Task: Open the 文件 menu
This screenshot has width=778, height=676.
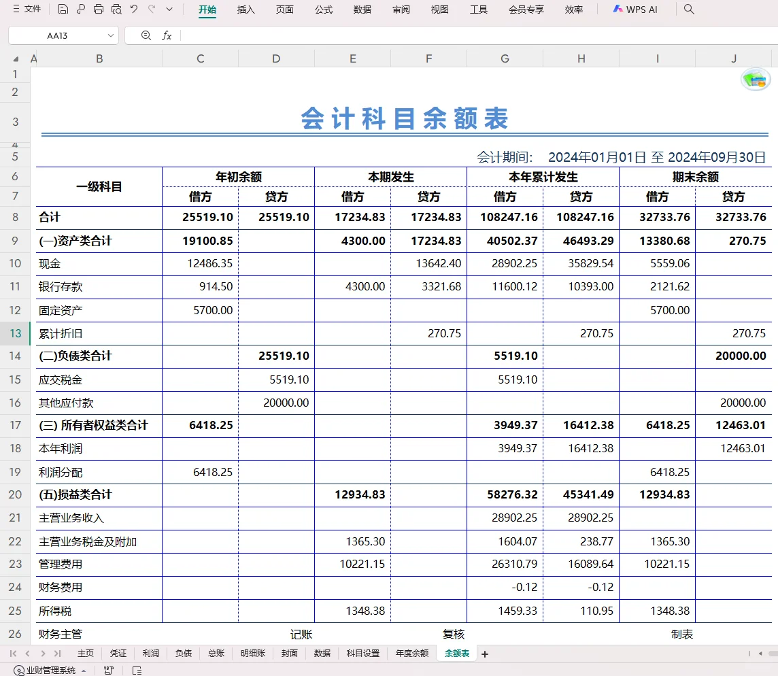Action: point(27,9)
